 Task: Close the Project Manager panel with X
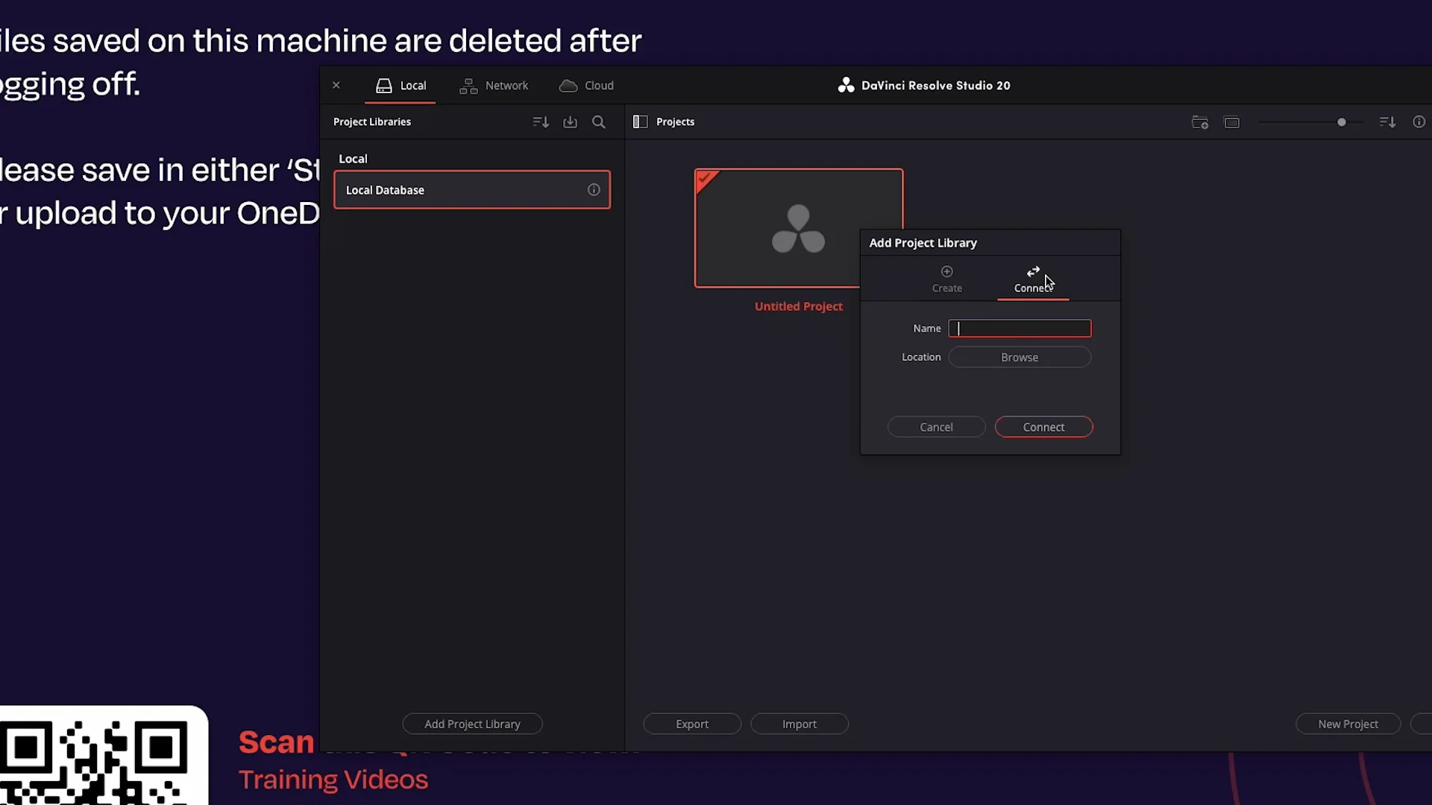click(336, 85)
